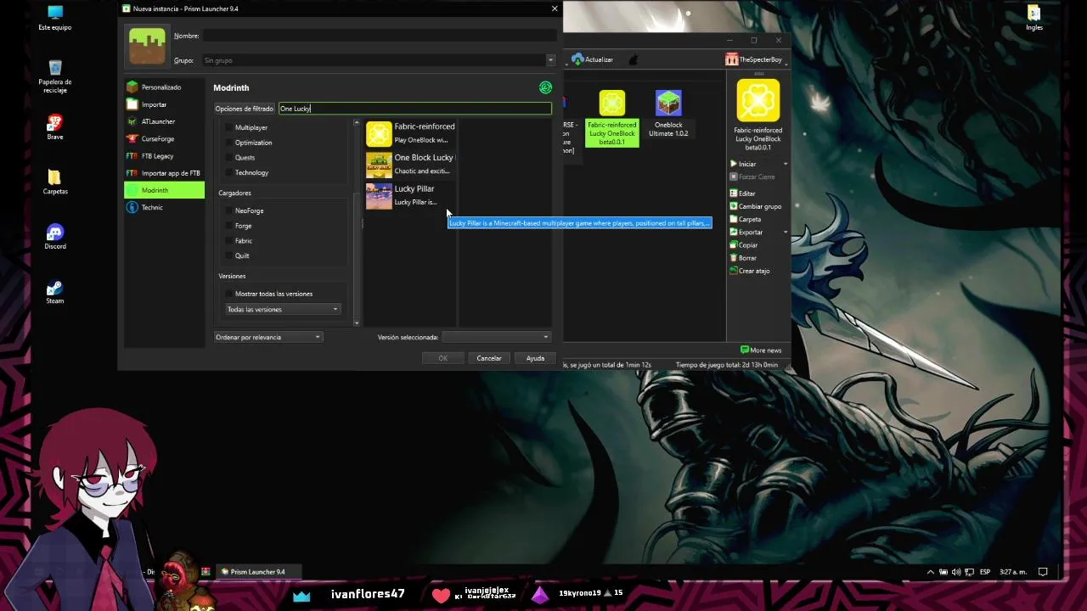Click the Modrinth search field

415,109
